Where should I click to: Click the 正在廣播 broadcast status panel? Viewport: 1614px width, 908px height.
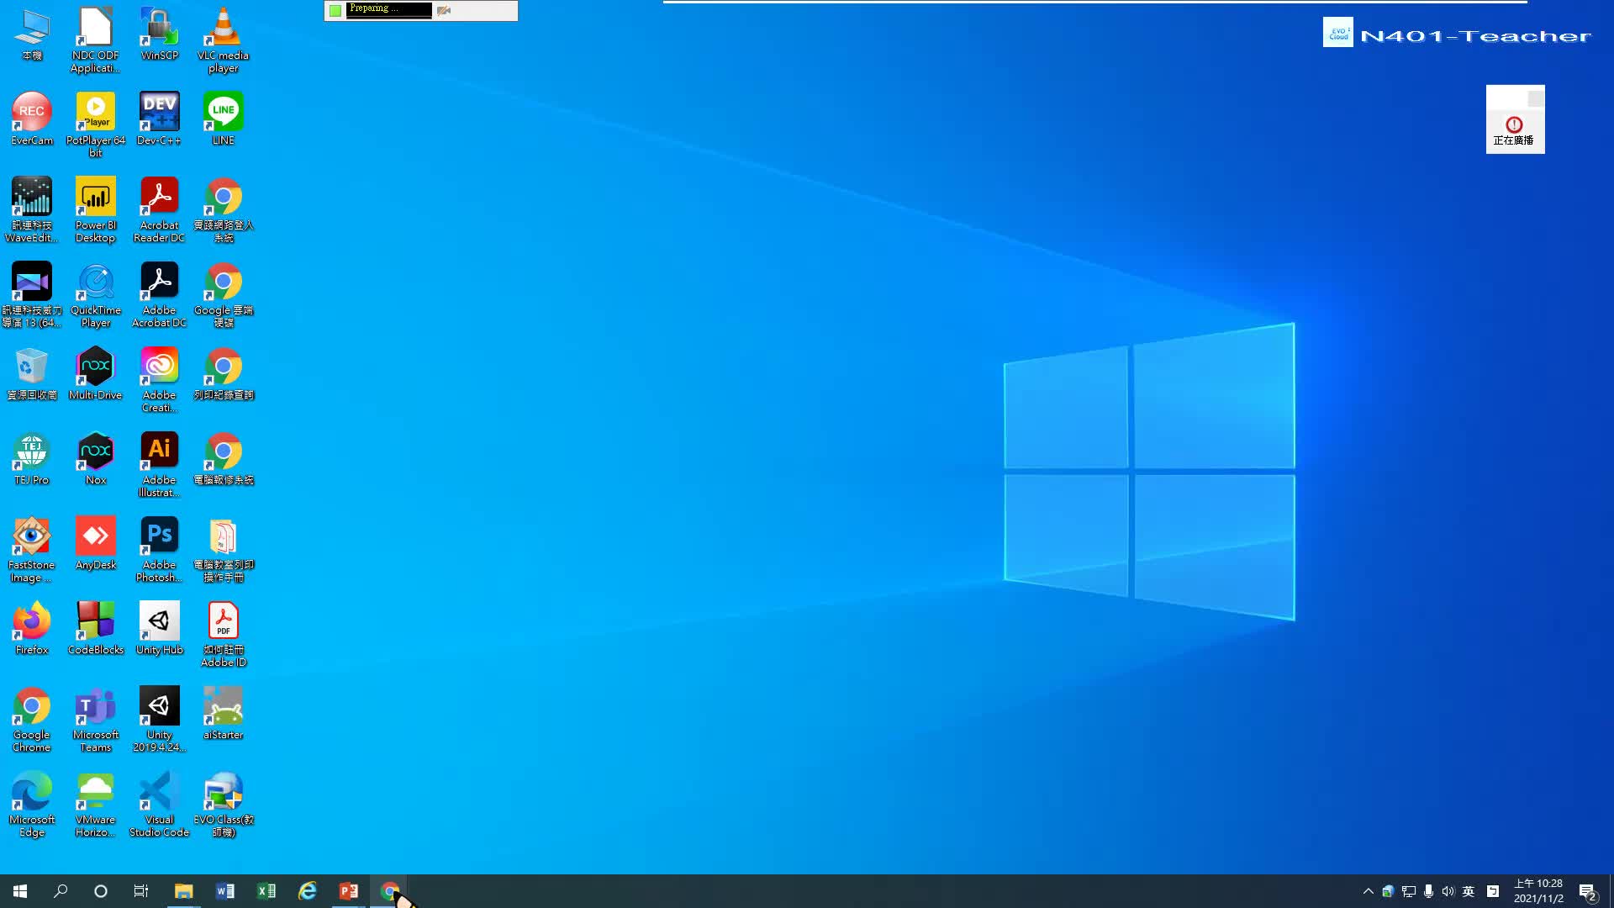tap(1515, 119)
